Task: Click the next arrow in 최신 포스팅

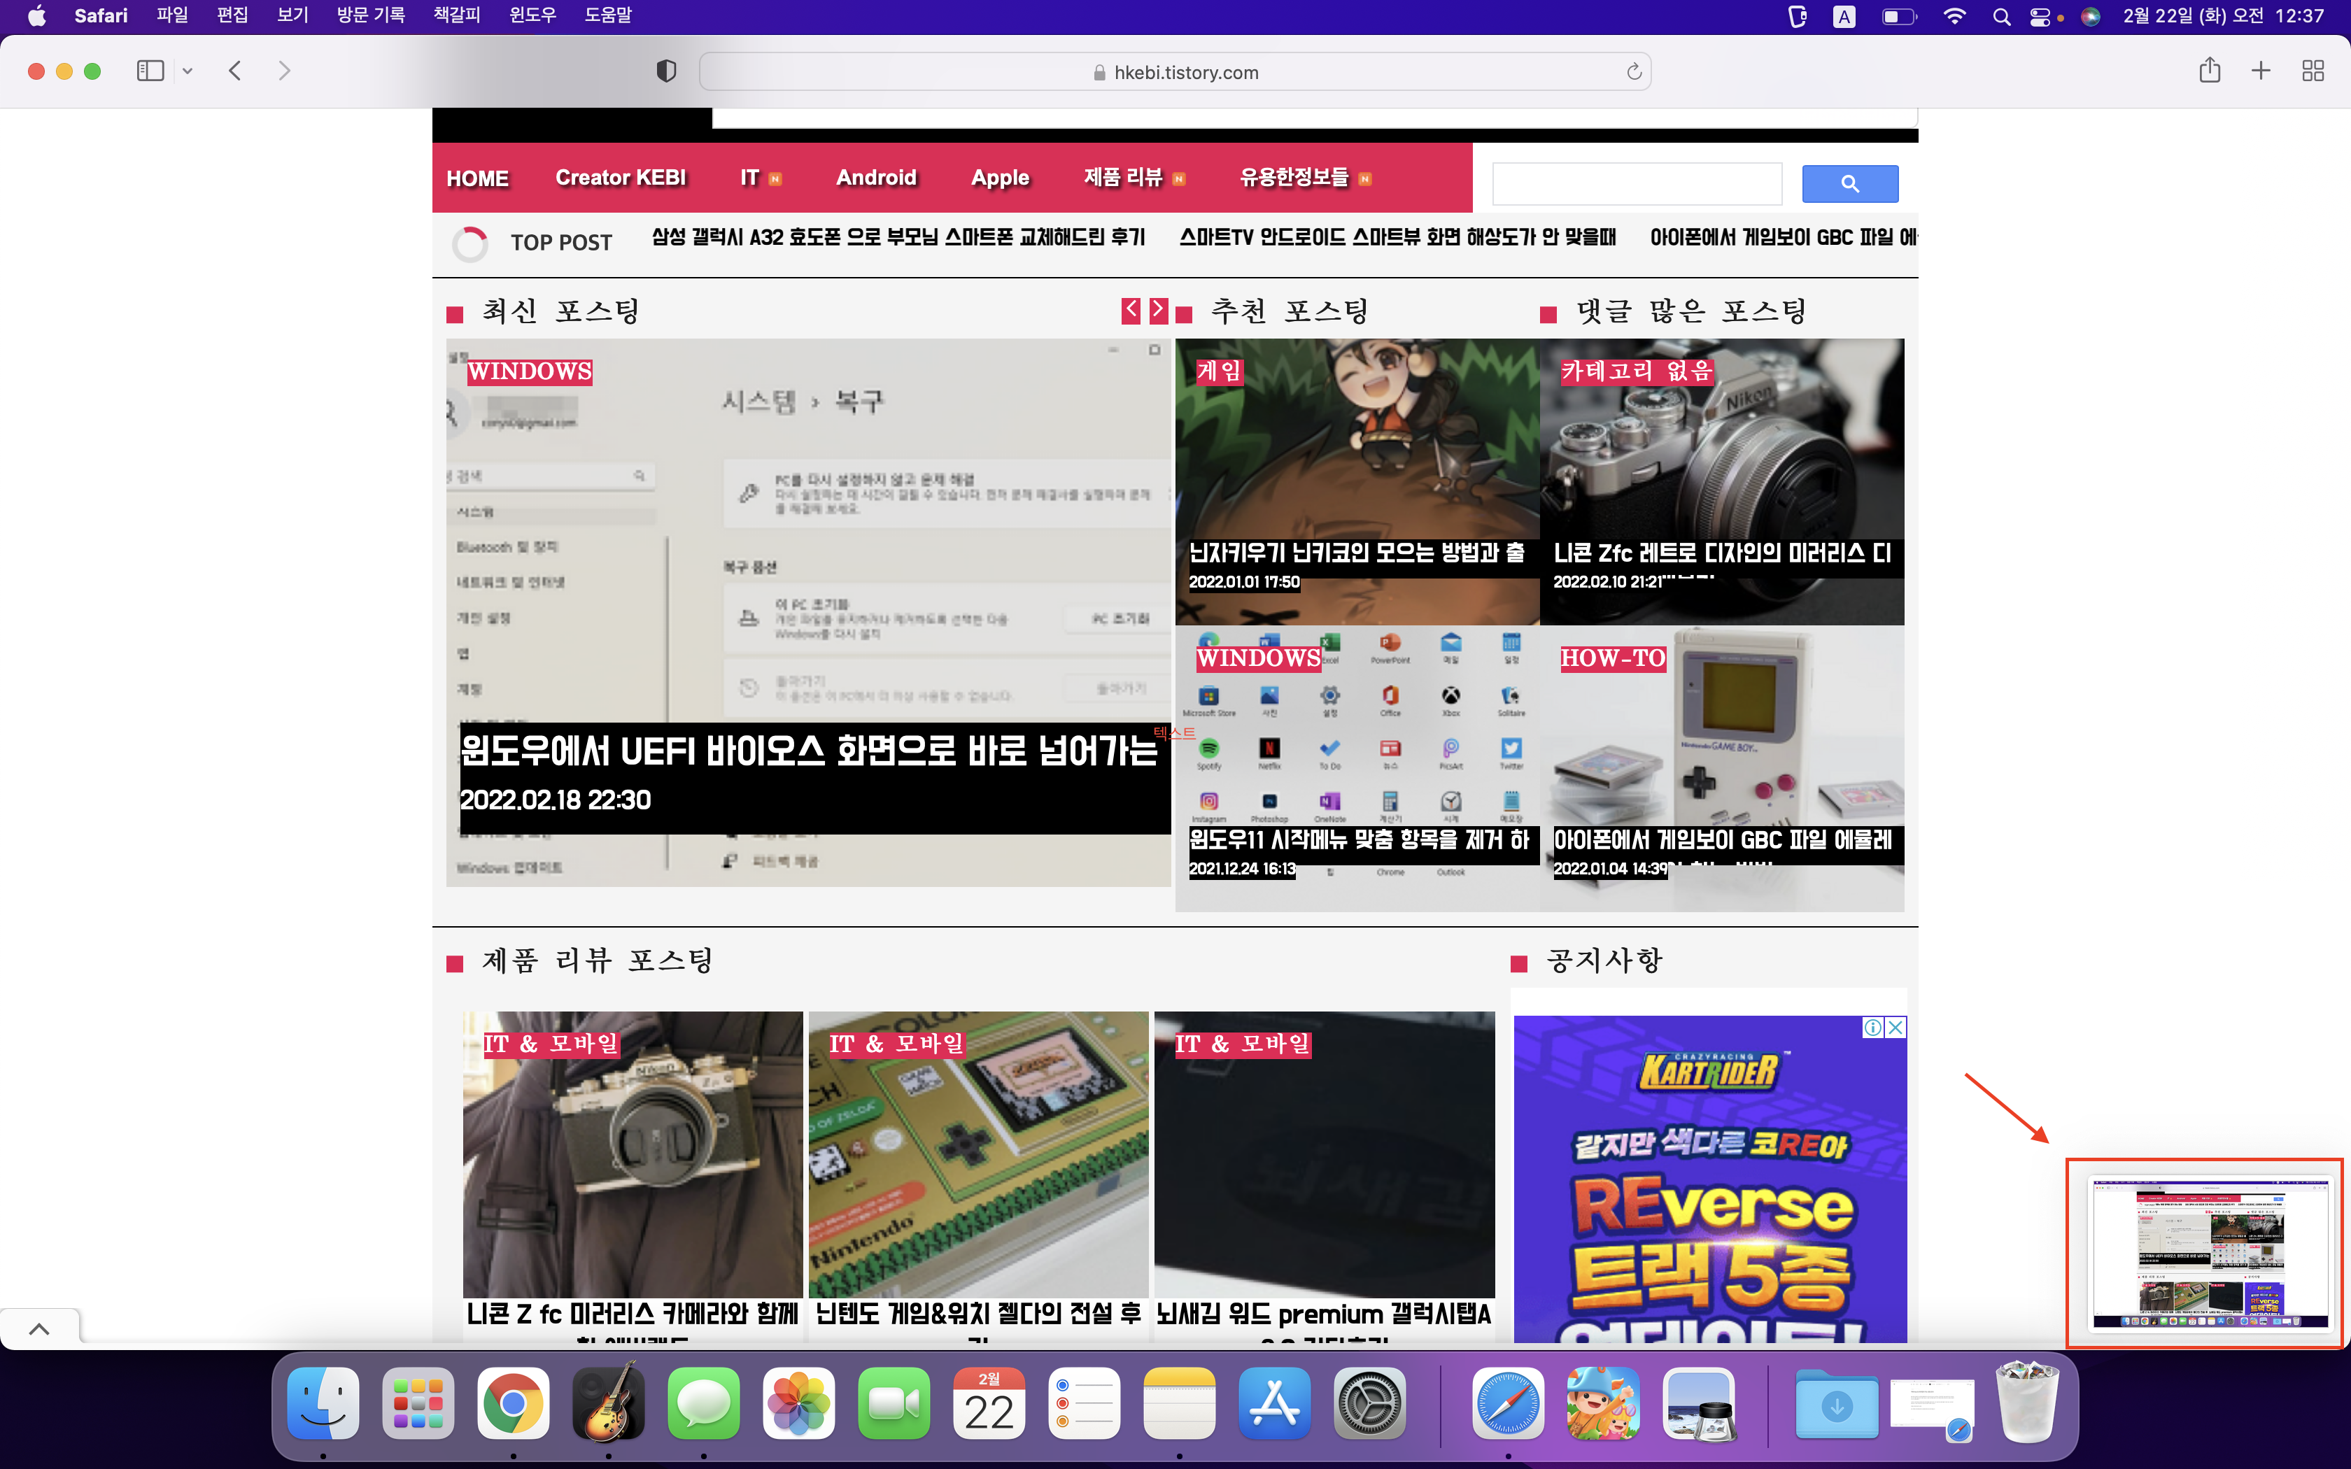Action: [x=1158, y=310]
